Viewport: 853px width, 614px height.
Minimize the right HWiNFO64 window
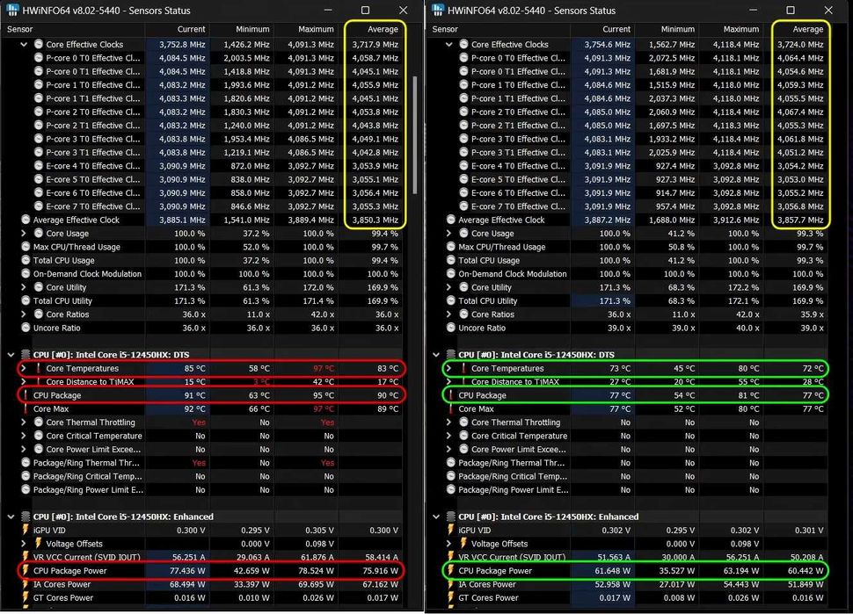[x=753, y=11]
